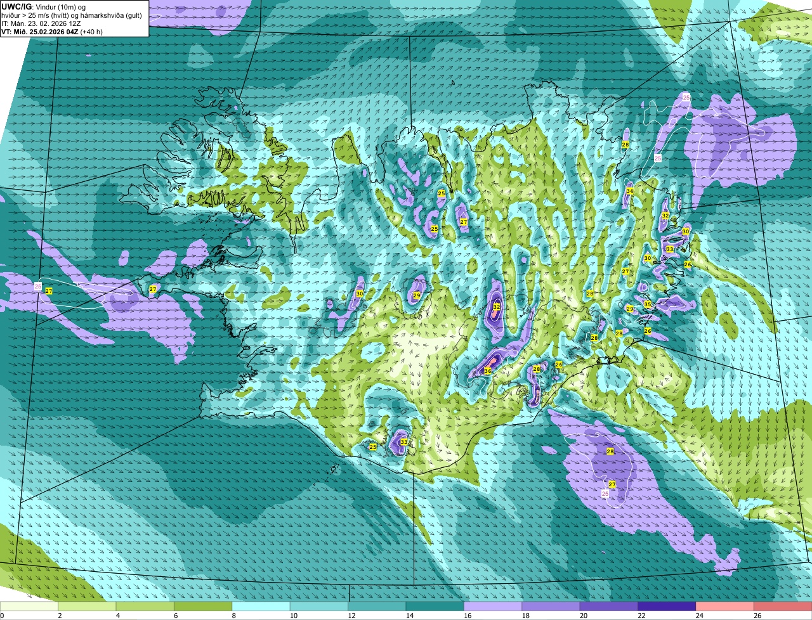
Task: Pick the 20–22 m/s violet legend swatch
Action: (609, 606)
